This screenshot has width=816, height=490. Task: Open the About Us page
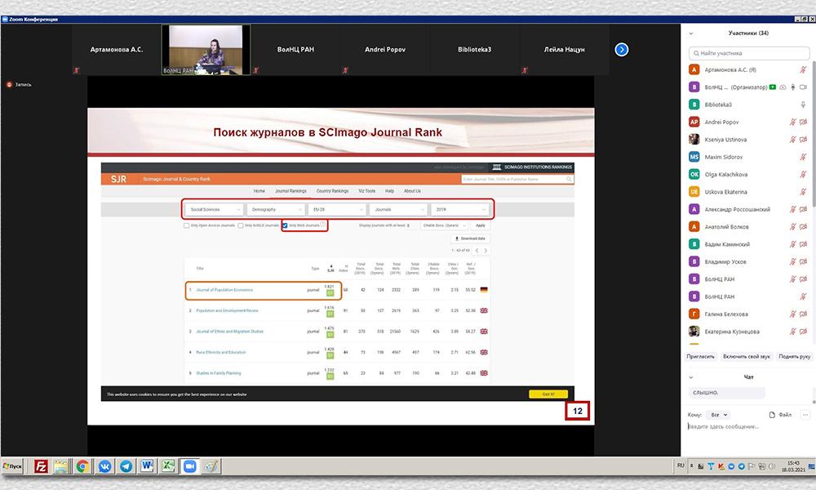[413, 191]
